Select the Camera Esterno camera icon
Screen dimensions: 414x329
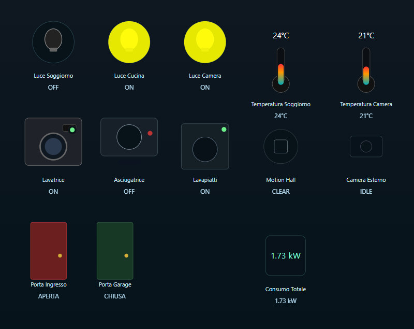[x=366, y=147]
